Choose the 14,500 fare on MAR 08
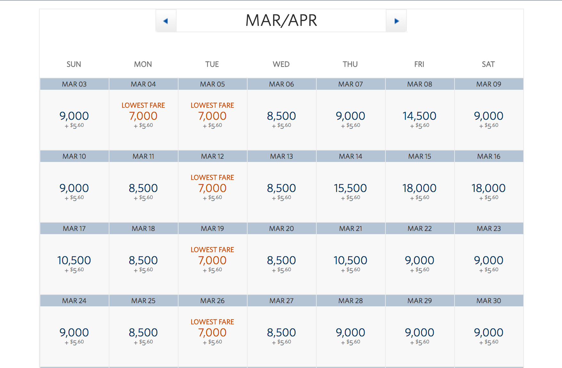The image size is (562, 368). (419, 116)
